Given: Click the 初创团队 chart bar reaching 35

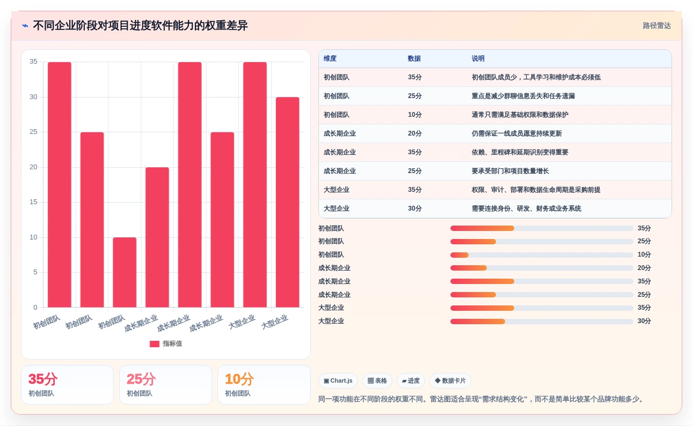Looking at the screenshot, I should 60,185.
